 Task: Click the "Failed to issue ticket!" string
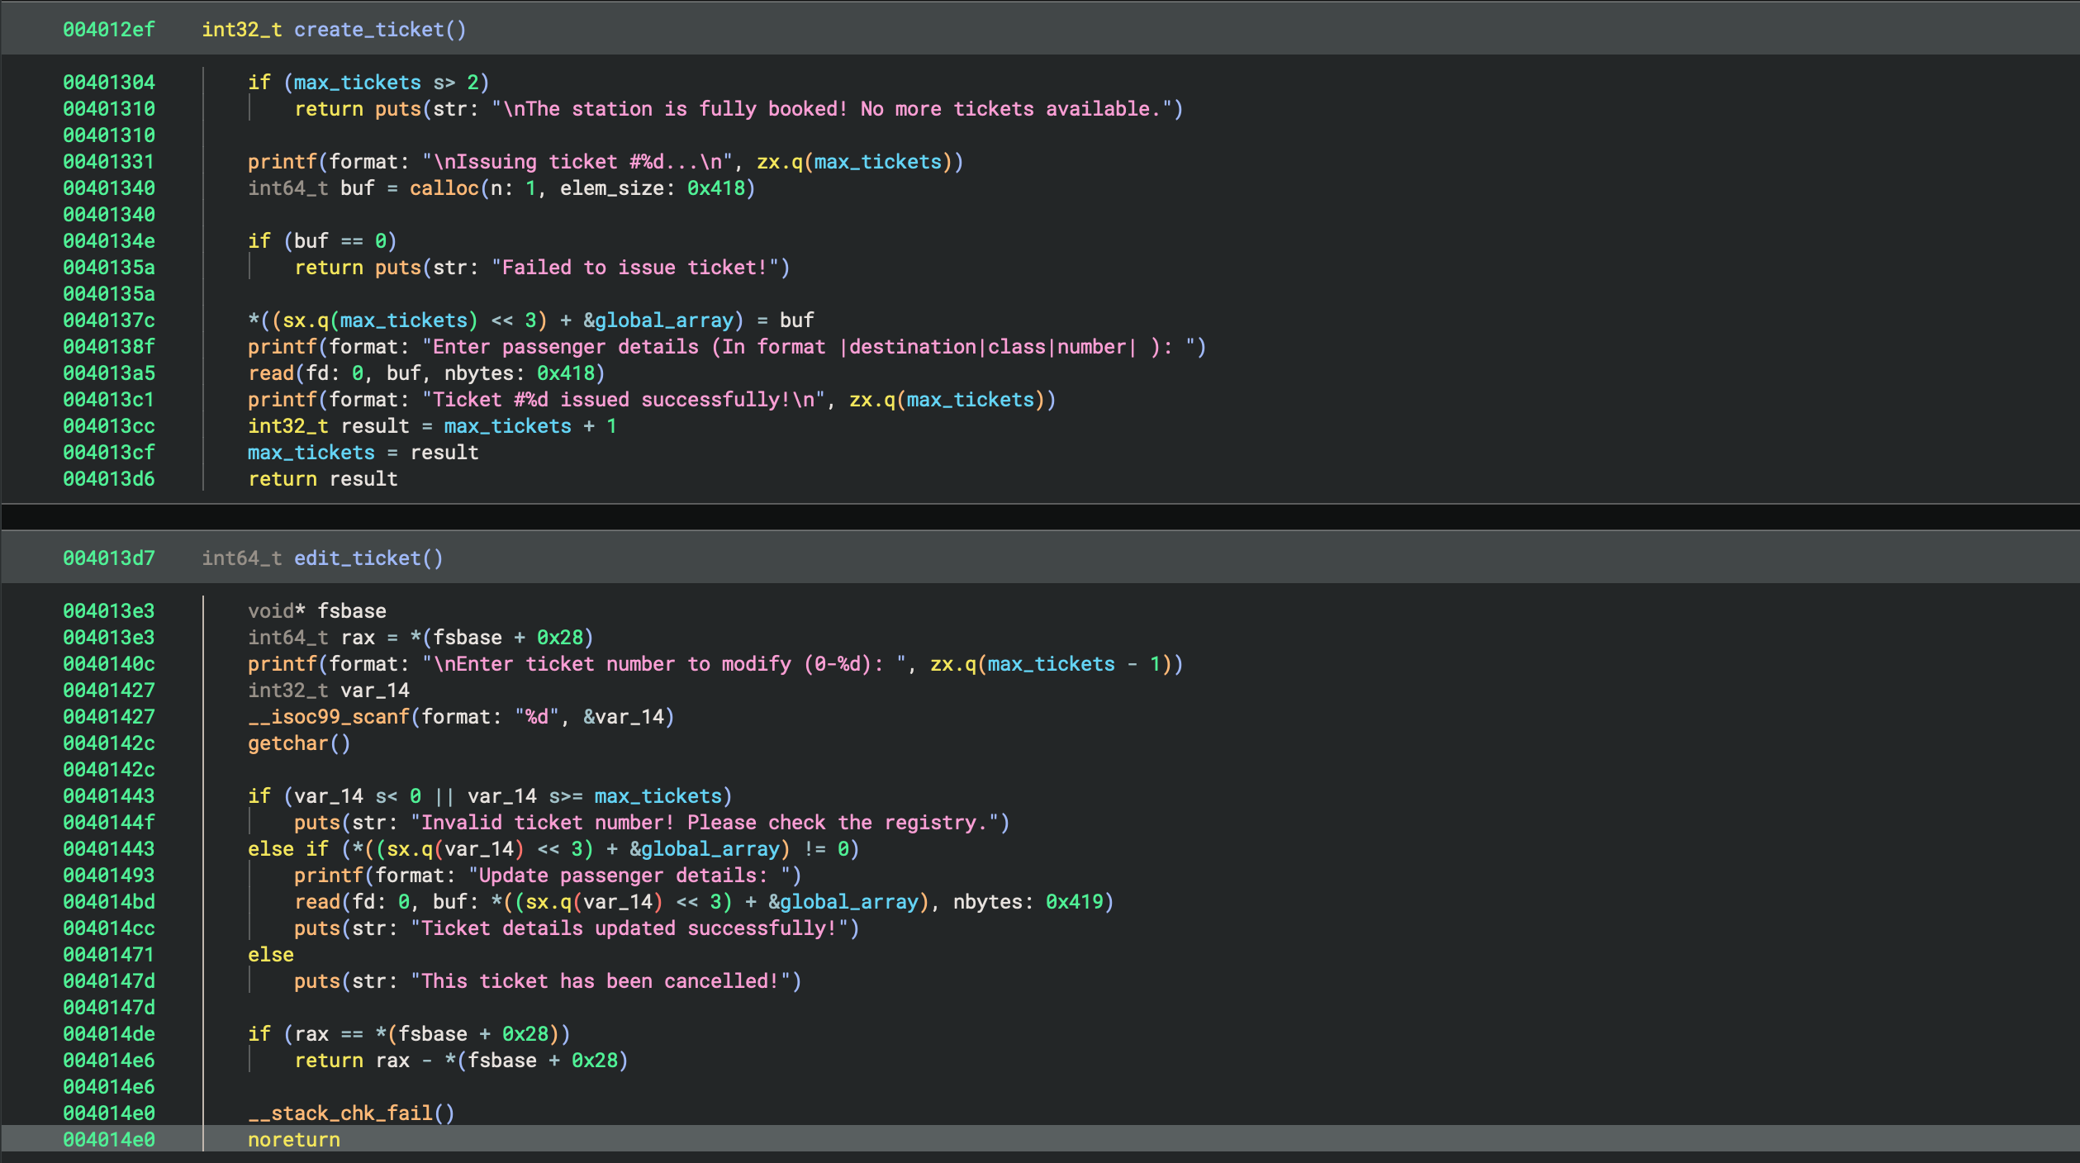(634, 268)
